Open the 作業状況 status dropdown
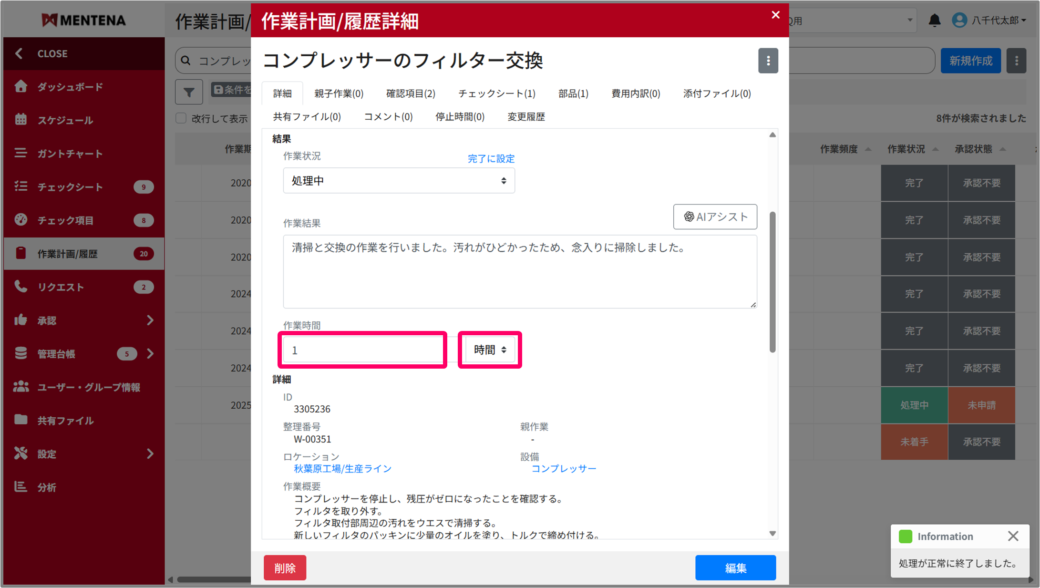Viewport: 1040px width, 588px height. point(399,181)
